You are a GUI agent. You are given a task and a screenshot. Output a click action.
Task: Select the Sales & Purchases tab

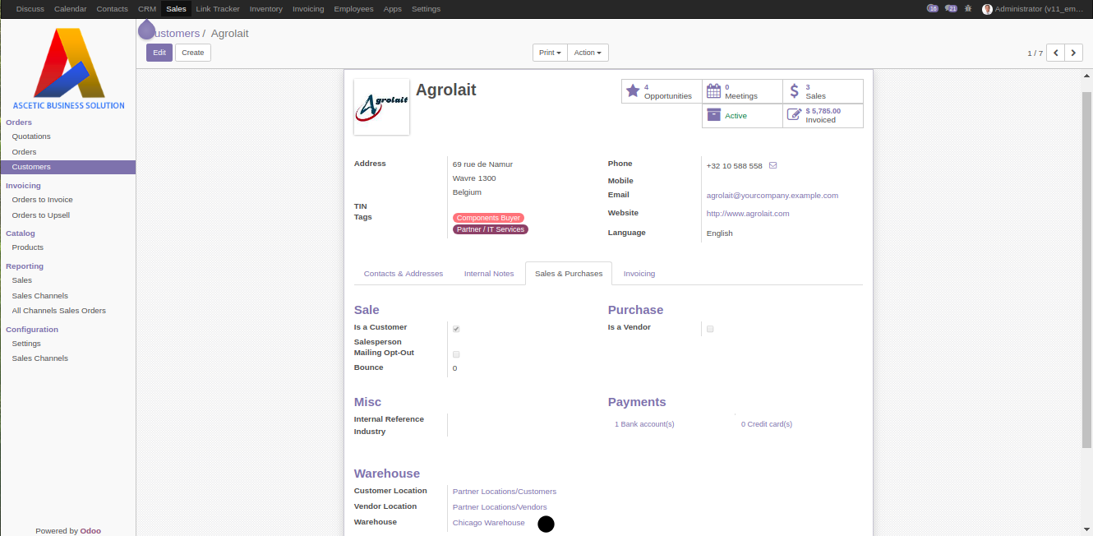coord(569,274)
